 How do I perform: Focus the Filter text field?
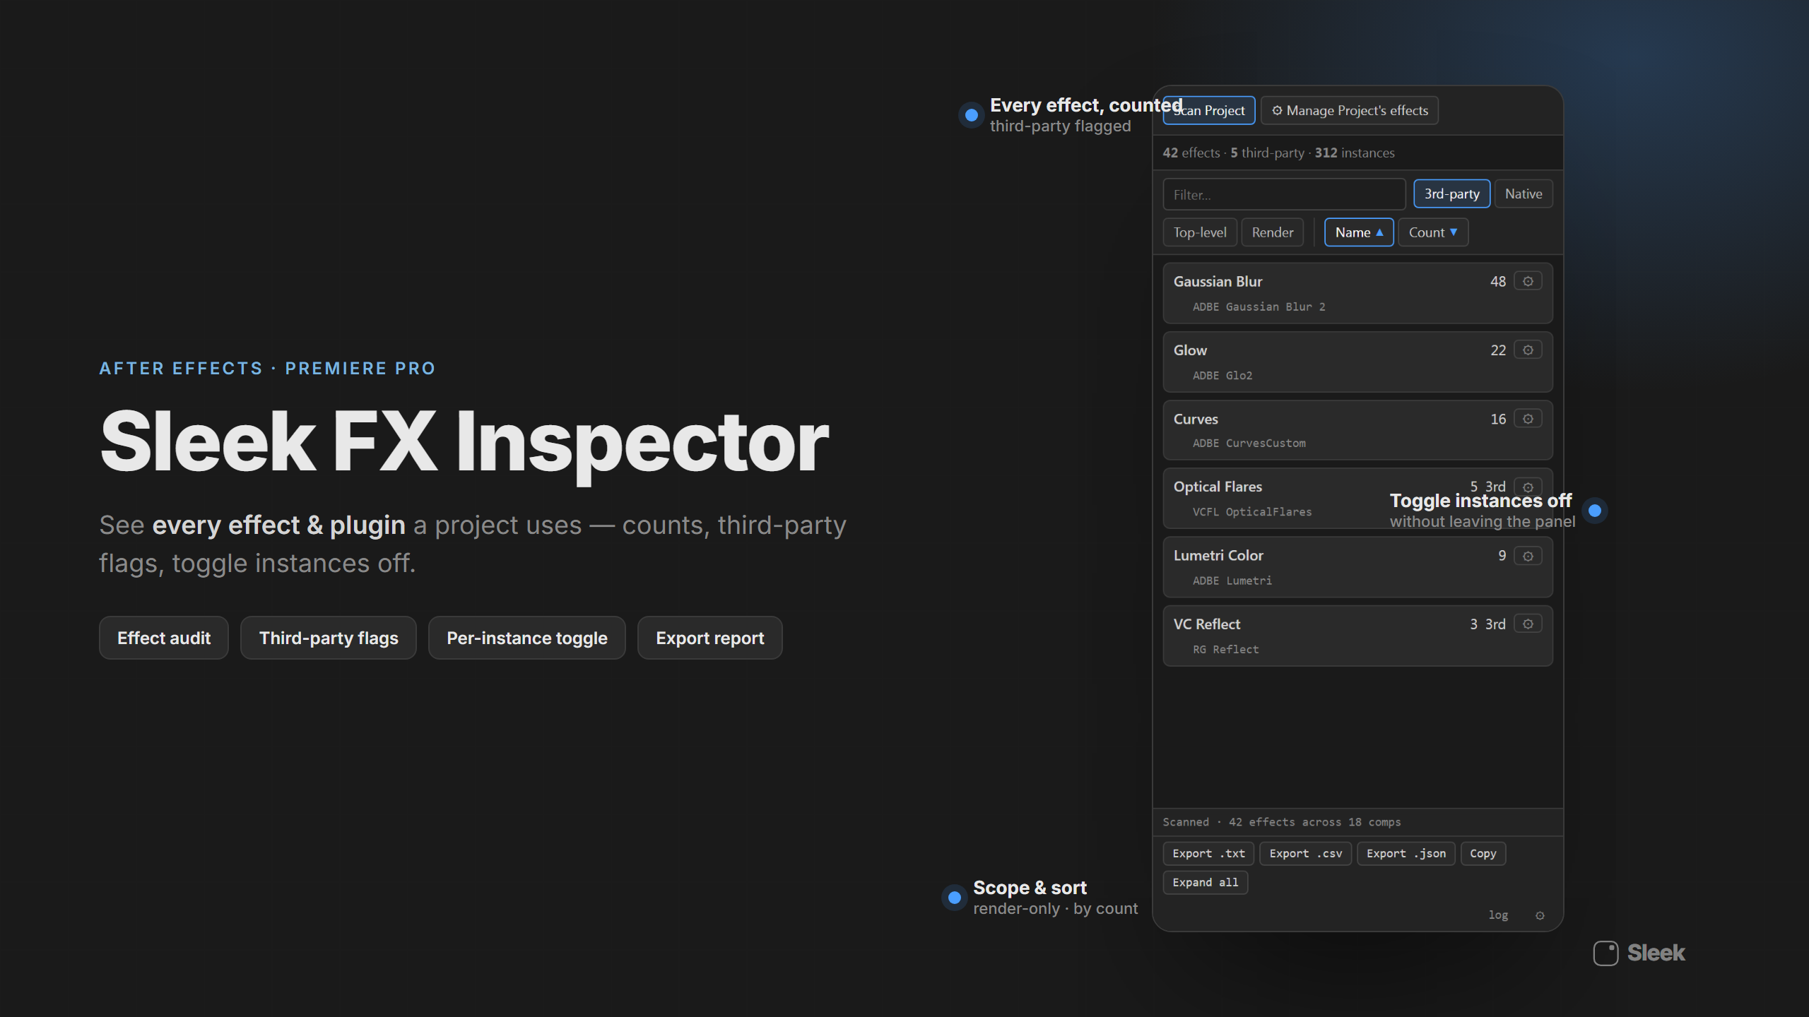click(x=1284, y=194)
